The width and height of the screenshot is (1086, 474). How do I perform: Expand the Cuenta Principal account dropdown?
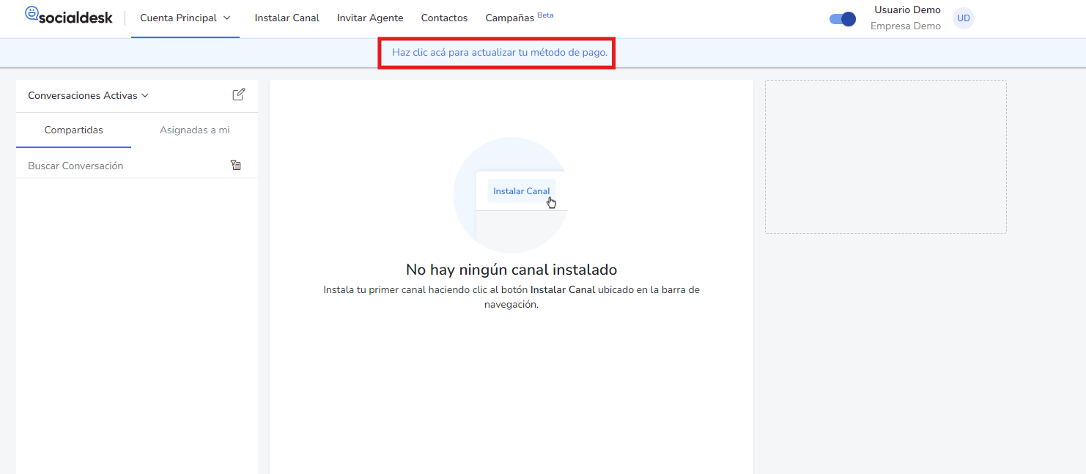185,18
